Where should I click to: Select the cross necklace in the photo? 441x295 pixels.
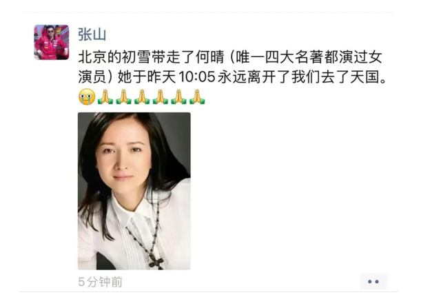pos(156,261)
